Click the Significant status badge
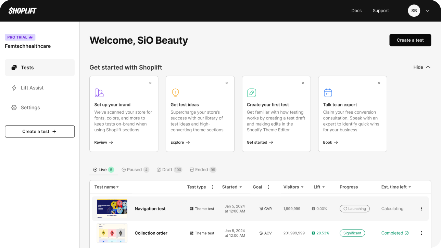The height and width of the screenshot is (248, 441). click(352, 233)
